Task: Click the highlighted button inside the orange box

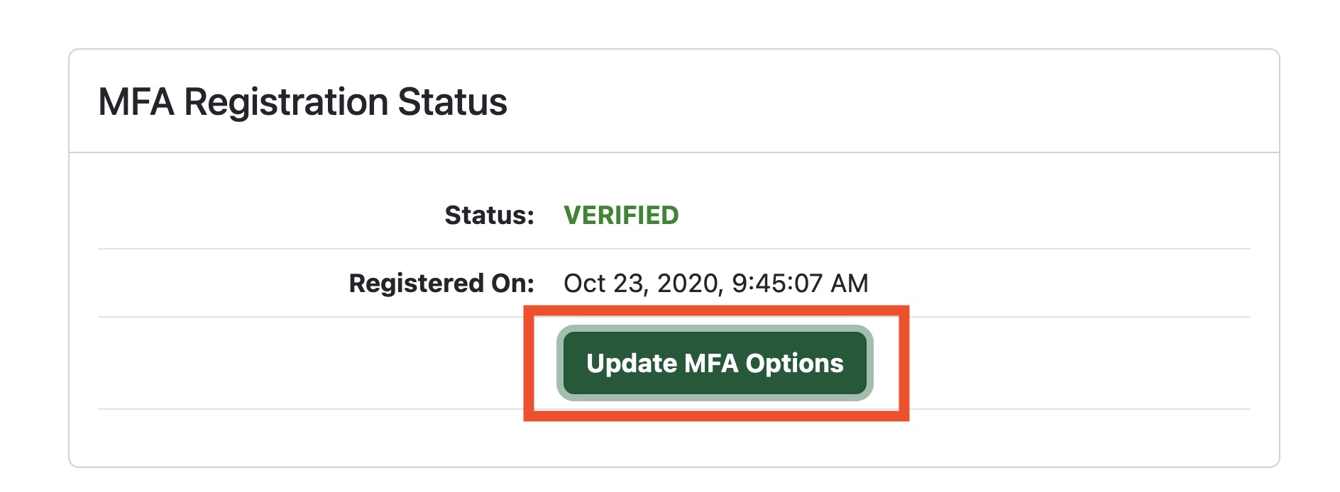Action: tap(715, 364)
